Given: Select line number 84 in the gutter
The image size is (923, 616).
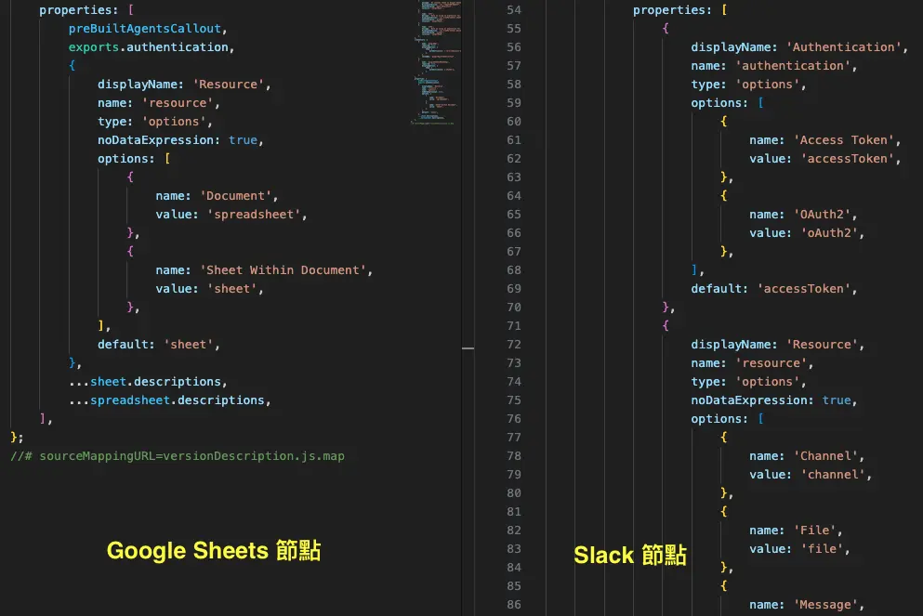Looking at the screenshot, I should pos(514,567).
